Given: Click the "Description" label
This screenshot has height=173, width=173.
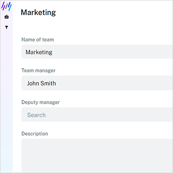Looking at the screenshot, I should [x=35, y=134].
